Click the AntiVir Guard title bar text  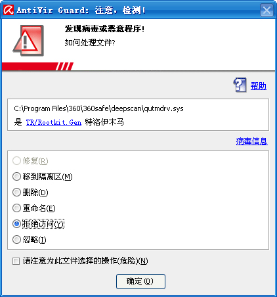point(81,10)
